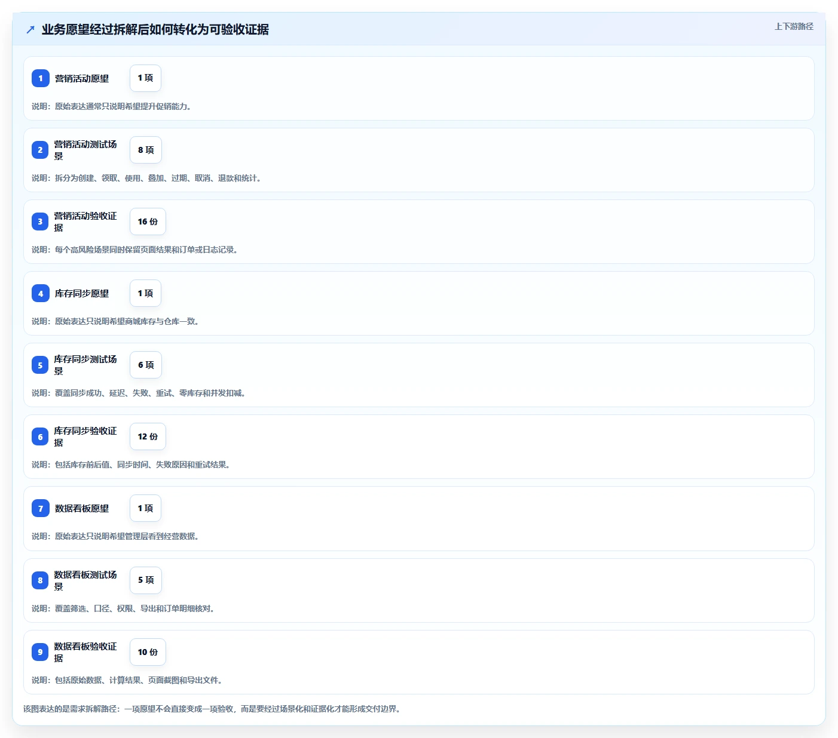
Task: Click the 数据看板测试场景 card title
Action: click(85, 580)
